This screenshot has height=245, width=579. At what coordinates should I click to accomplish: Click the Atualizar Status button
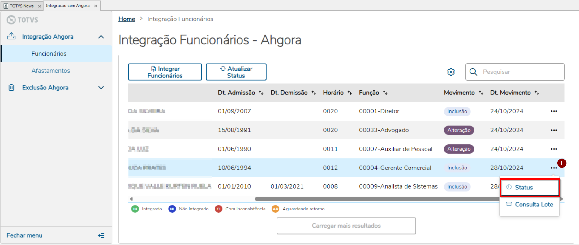tap(236, 72)
